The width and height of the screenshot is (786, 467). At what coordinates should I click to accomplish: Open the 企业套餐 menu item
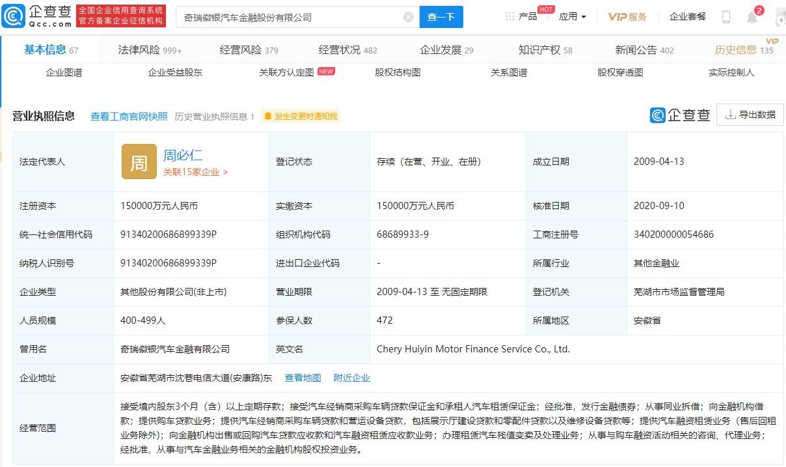(x=688, y=16)
